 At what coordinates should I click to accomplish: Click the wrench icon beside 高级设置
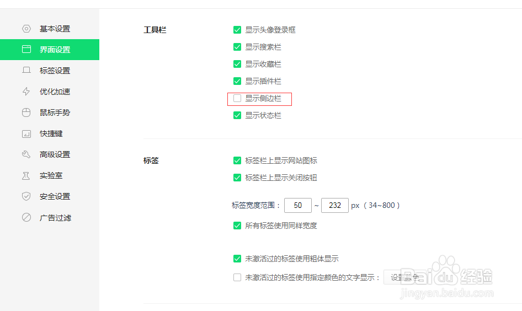(26, 154)
